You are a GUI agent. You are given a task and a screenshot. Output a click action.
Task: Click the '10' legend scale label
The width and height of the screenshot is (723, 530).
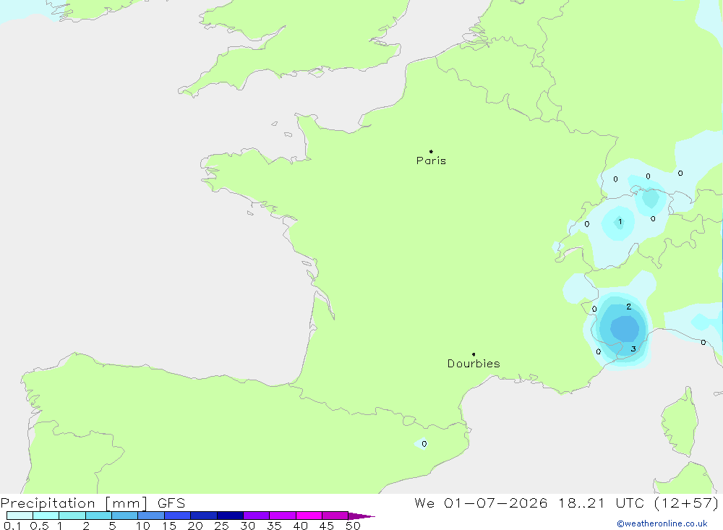[143, 526]
